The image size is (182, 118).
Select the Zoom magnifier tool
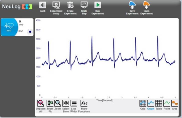[x=58, y=103]
